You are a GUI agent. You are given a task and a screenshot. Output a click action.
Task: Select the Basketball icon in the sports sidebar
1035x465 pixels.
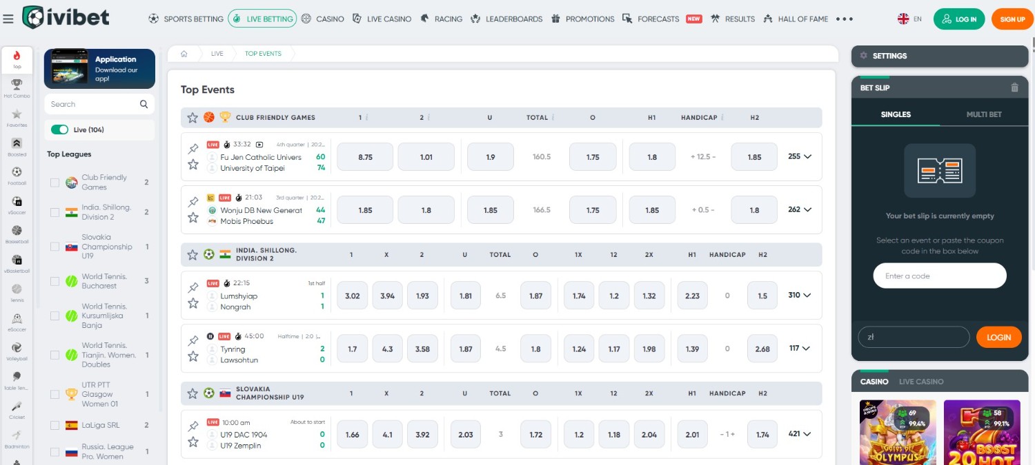coord(17,231)
